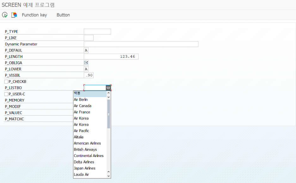
Task: Enable the P_CHECKB checkbox
Action: (x=5, y=81)
